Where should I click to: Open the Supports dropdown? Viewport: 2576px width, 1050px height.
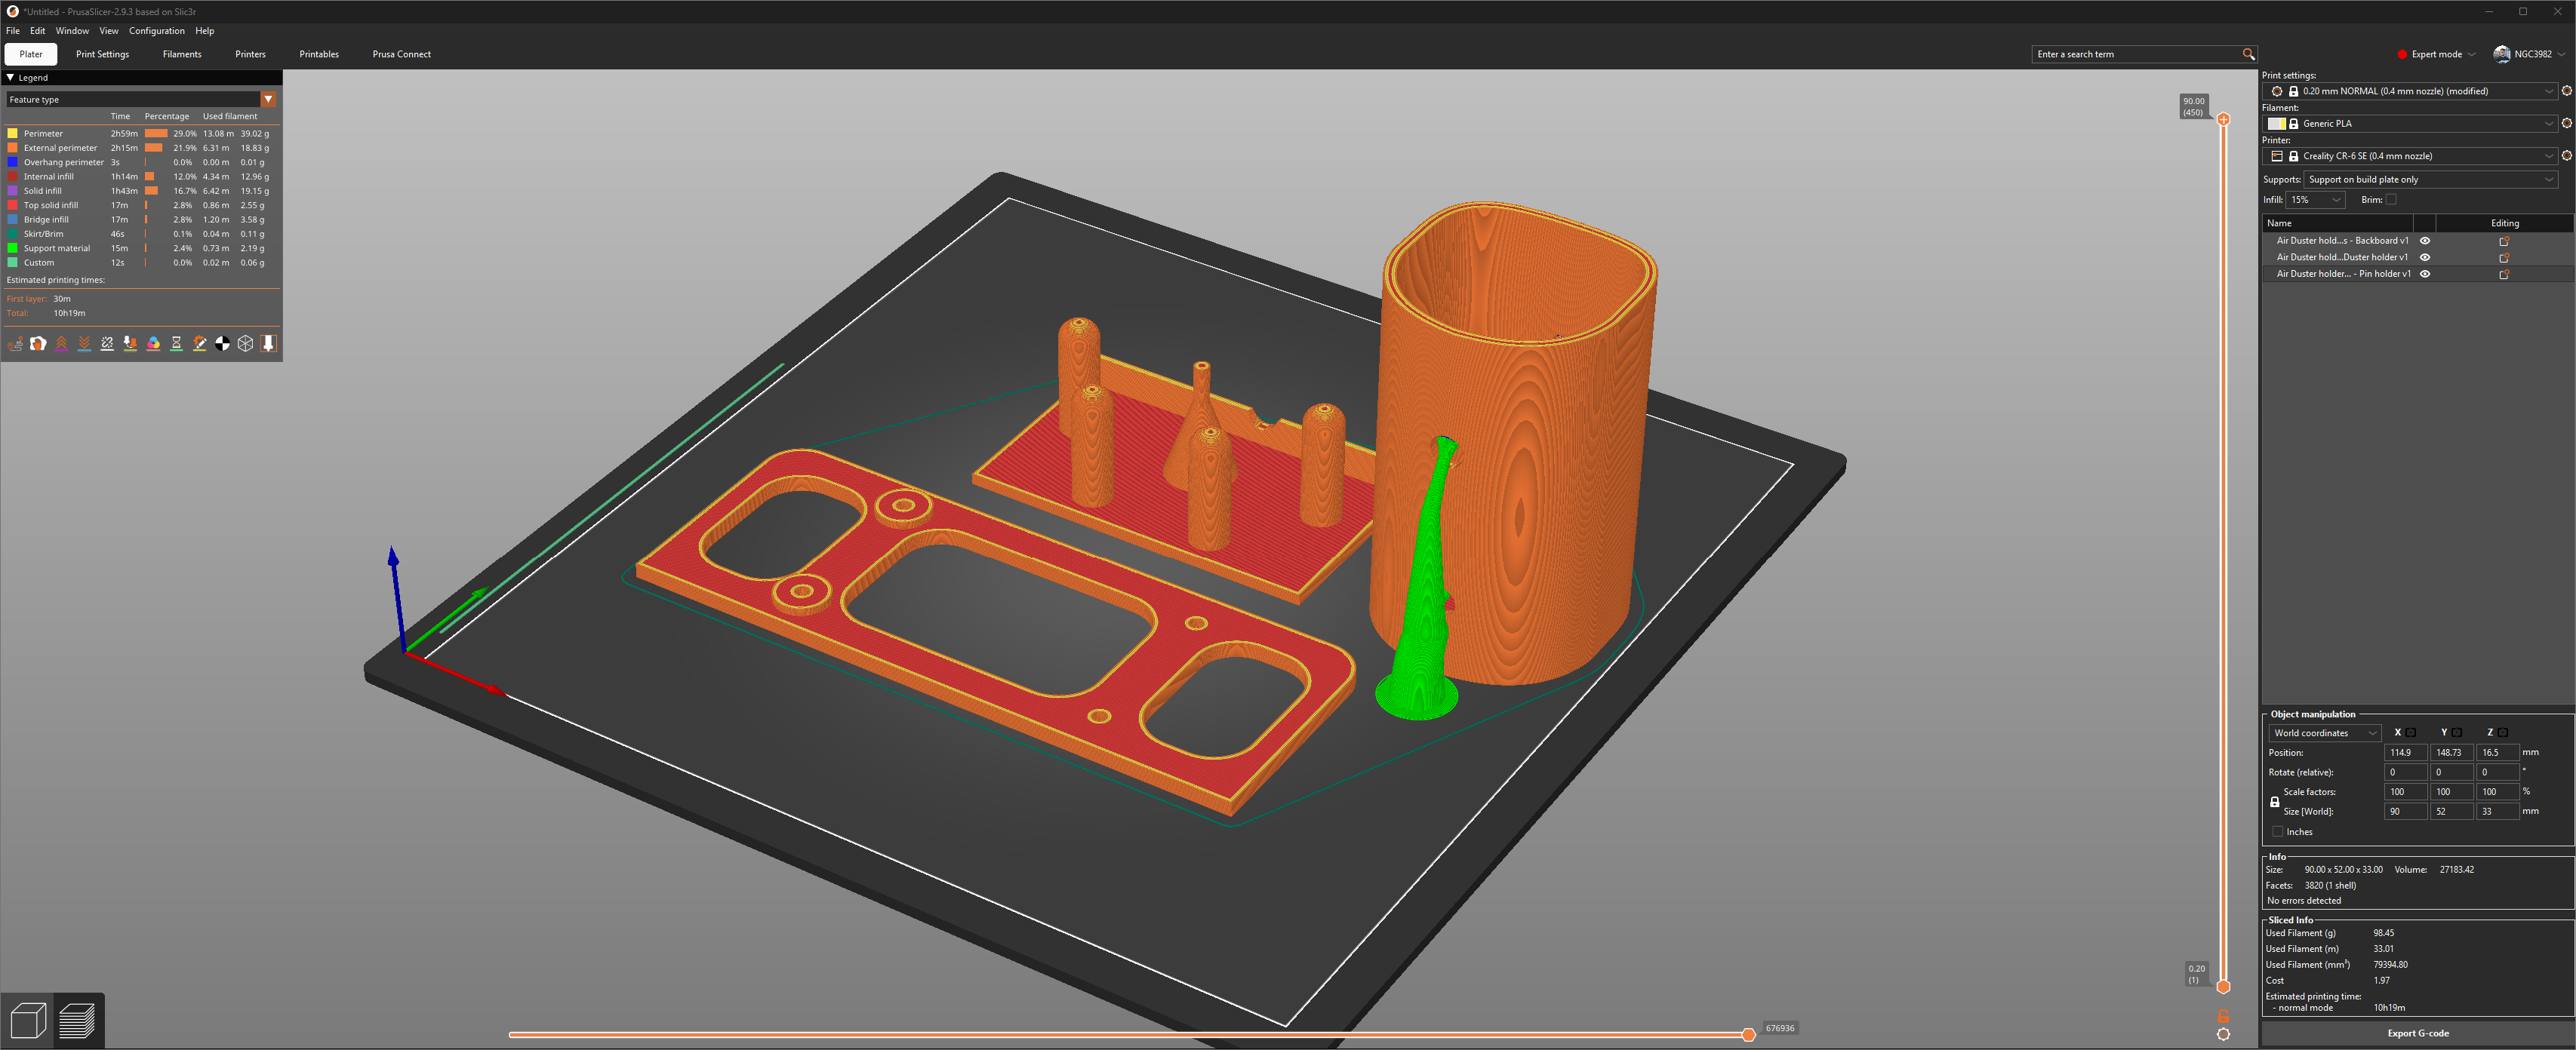(2430, 180)
